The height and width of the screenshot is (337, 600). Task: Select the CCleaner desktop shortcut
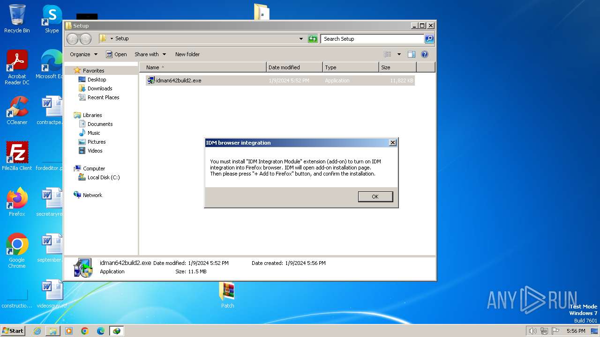(x=17, y=110)
